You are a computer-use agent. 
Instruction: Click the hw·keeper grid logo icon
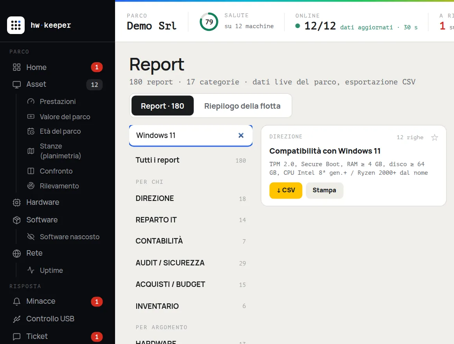click(x=16, y=25)
